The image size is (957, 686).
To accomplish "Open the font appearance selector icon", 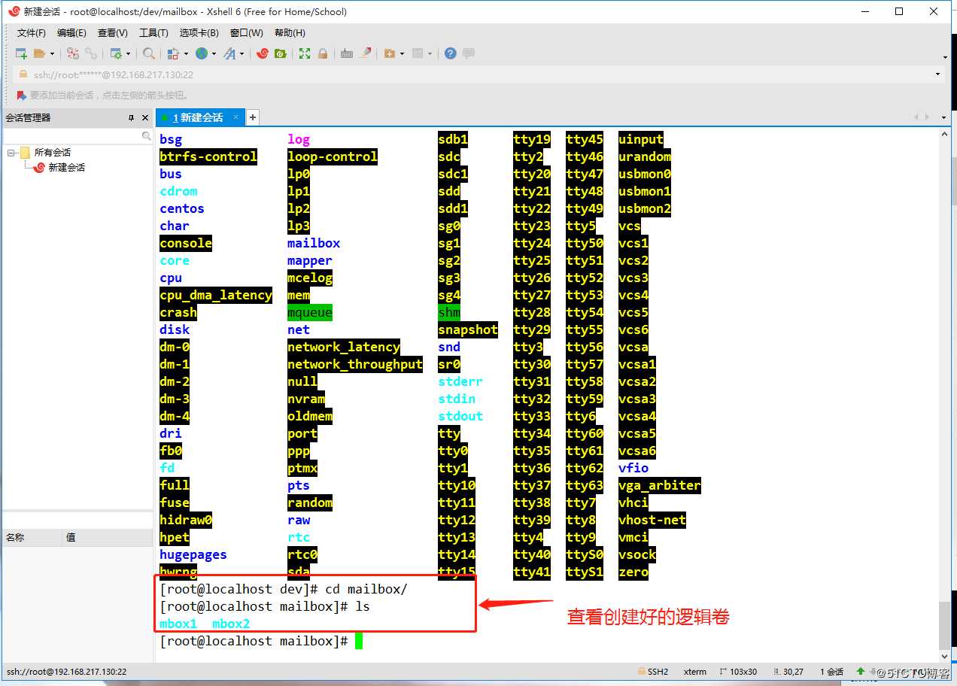I will (229, 53).
